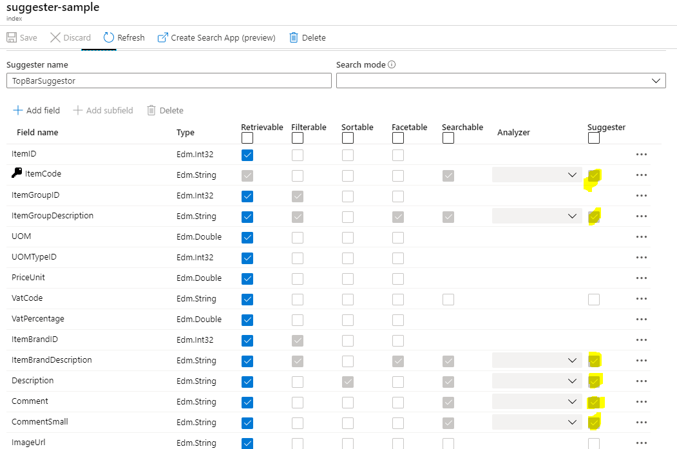Click the Field name column header
The height and width of the screenshot is (449, 677).
pyautogui.click(x=37, y=133)
